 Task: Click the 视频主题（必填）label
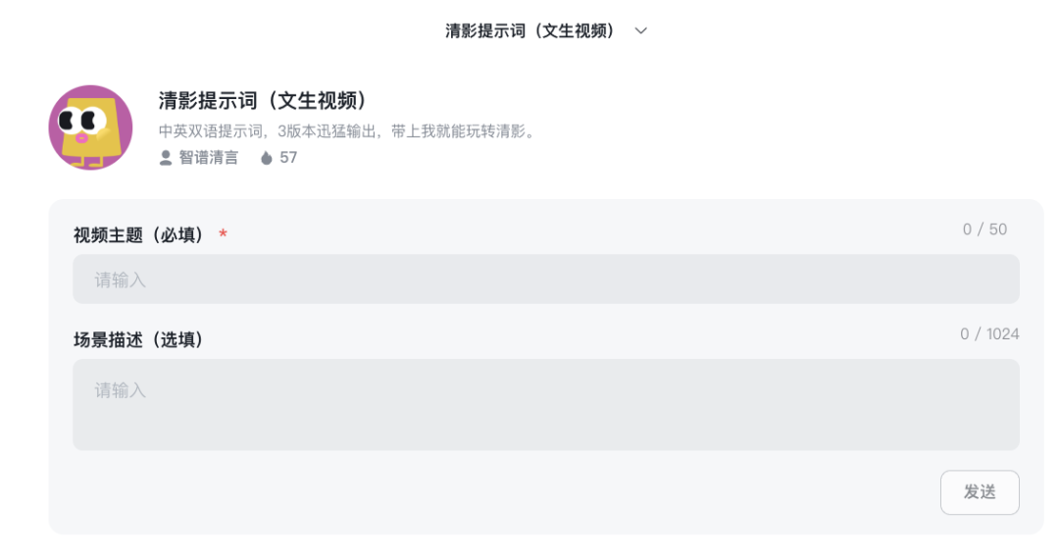(138, 235)
